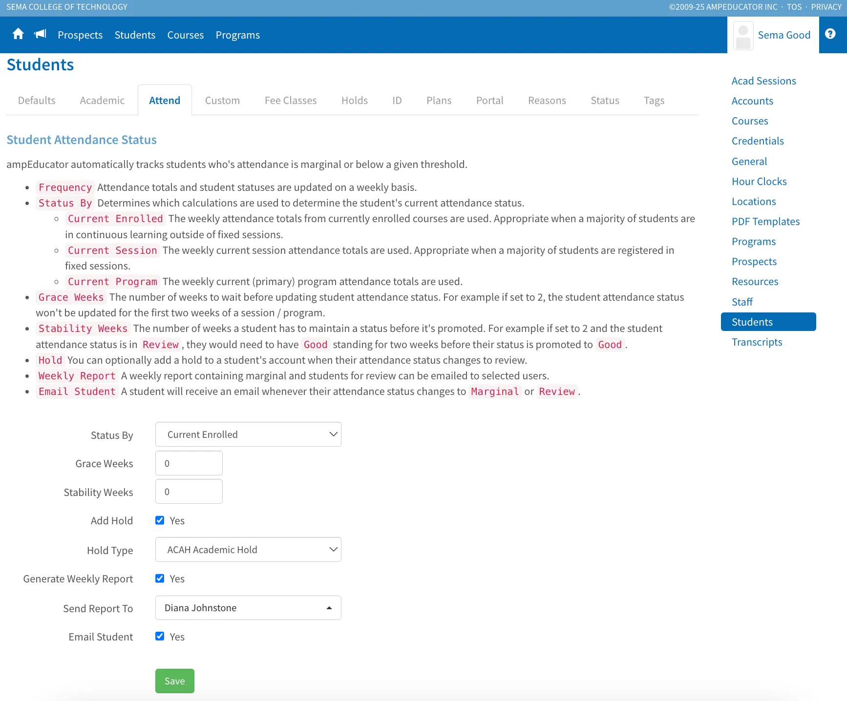The height and width of the screenshot is (701, 847).
Task: Open the Tags tab
Action: pos(654,101)
